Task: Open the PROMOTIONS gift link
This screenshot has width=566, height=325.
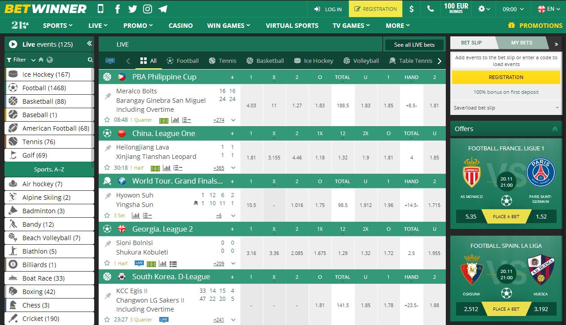Action: 535,26
